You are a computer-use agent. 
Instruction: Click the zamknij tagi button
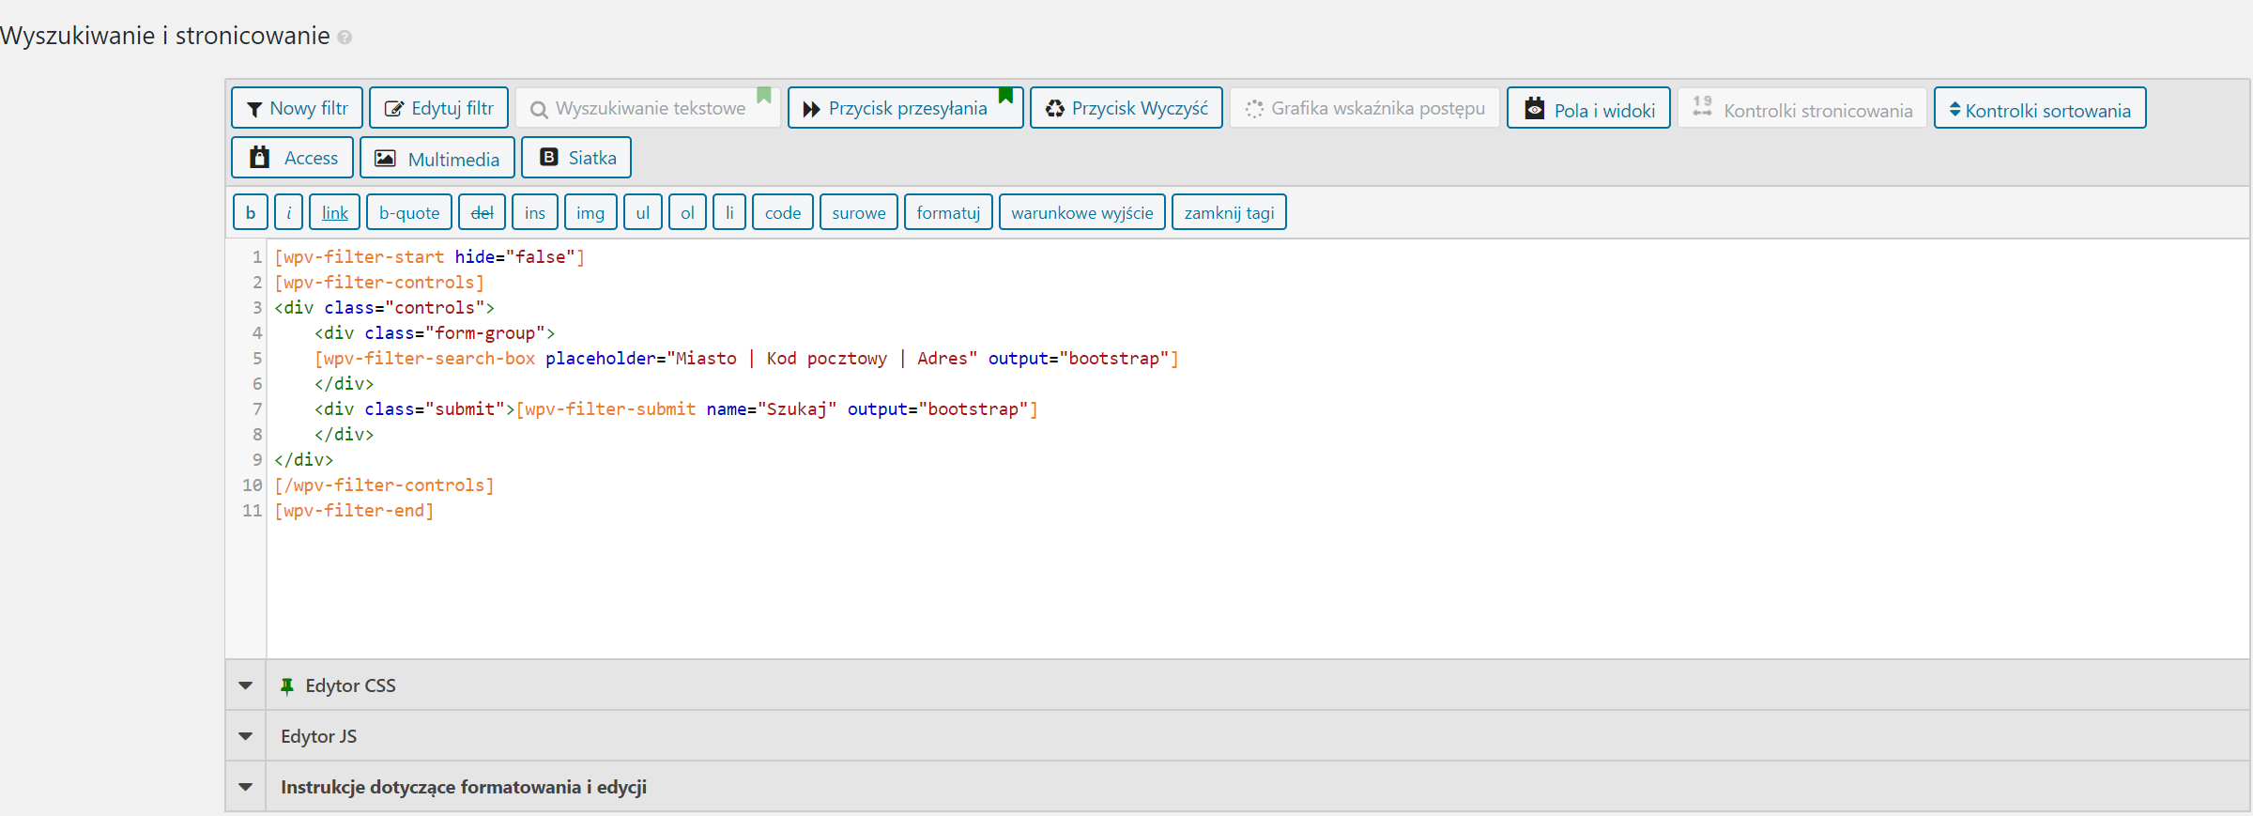(x=1229, y=212)
